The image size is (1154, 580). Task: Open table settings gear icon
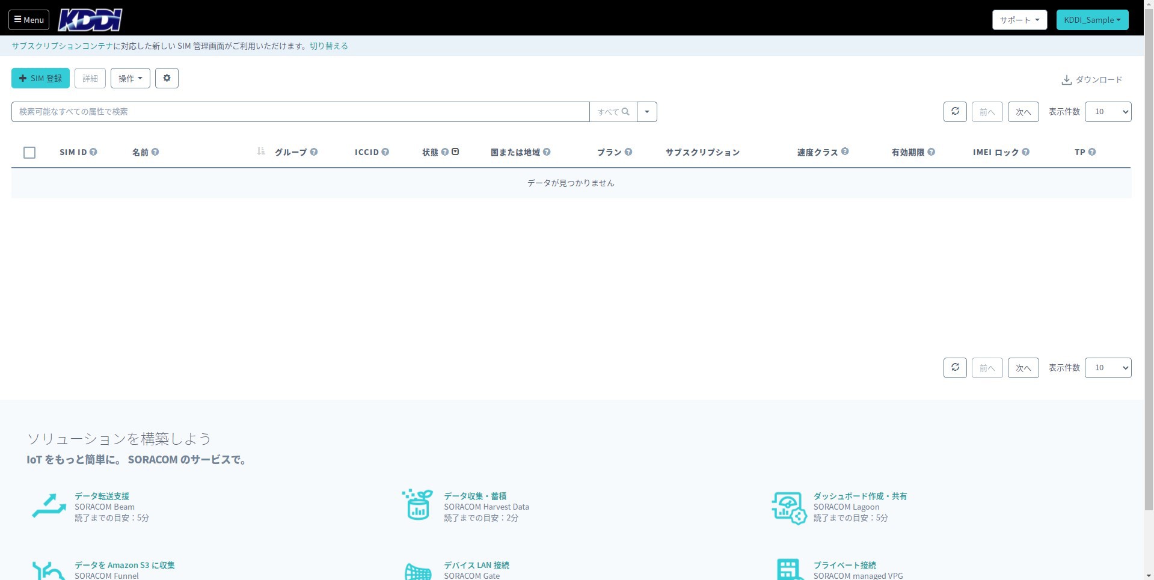click(167, 78)
